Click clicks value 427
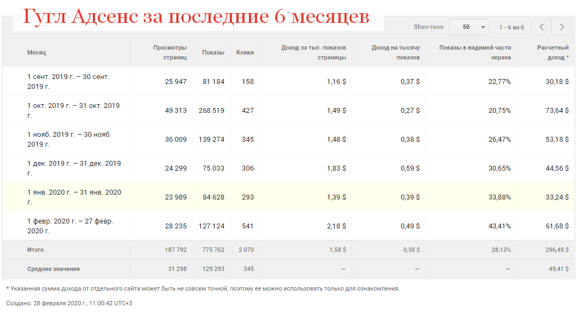This screenshot has height=314, width=583. tap(248, 111)
